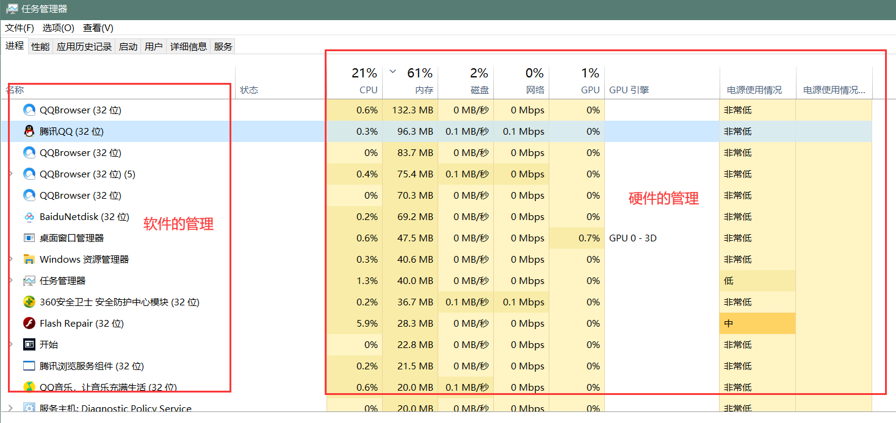Switch to the 性能 tab
The height and width of the screenshot is (423, 896).
point(40,46)
